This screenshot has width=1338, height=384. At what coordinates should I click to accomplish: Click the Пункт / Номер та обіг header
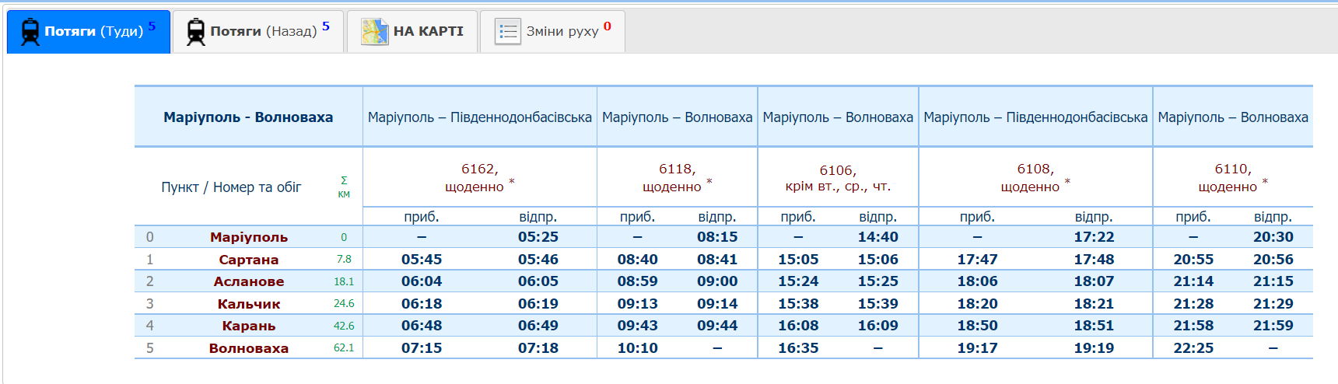coord(231,187)
